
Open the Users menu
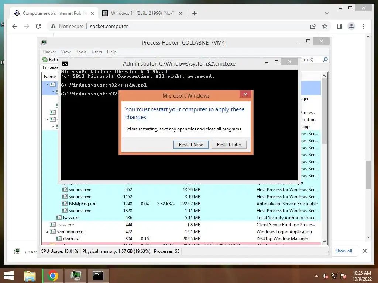point(96,52)
